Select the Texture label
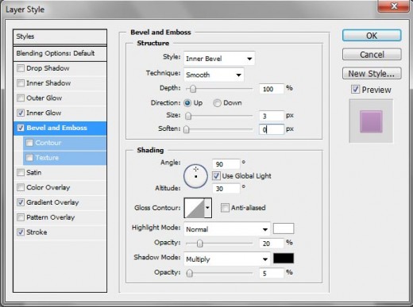The width and height of the screenshot is (413, 307). [x=47, y=158]
